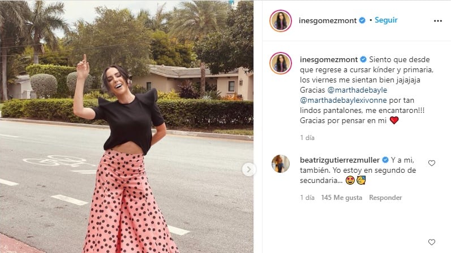
Task: Open @marthadebayle mention link
Action: (357, 90)
